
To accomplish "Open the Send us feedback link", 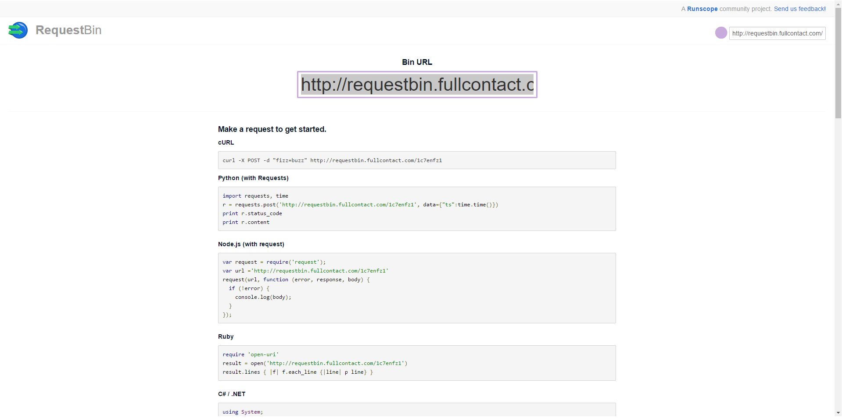I will coord(799,9).
